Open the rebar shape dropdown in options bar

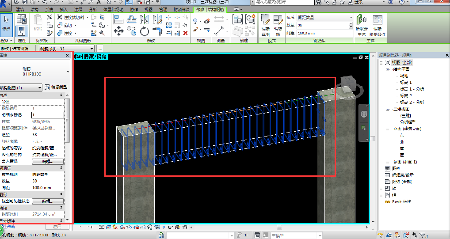tap(67, 49)
